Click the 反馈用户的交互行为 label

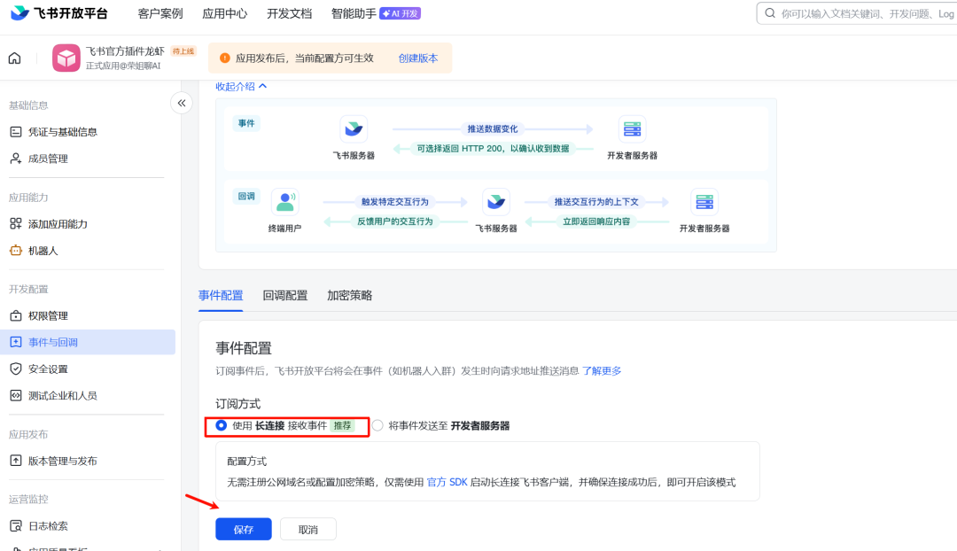pyautogui.click(x=395, y=221)
